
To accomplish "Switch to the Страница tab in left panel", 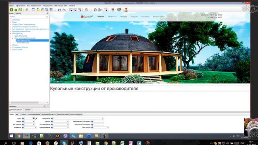I will pyautogui.click(x=18, y=14).
